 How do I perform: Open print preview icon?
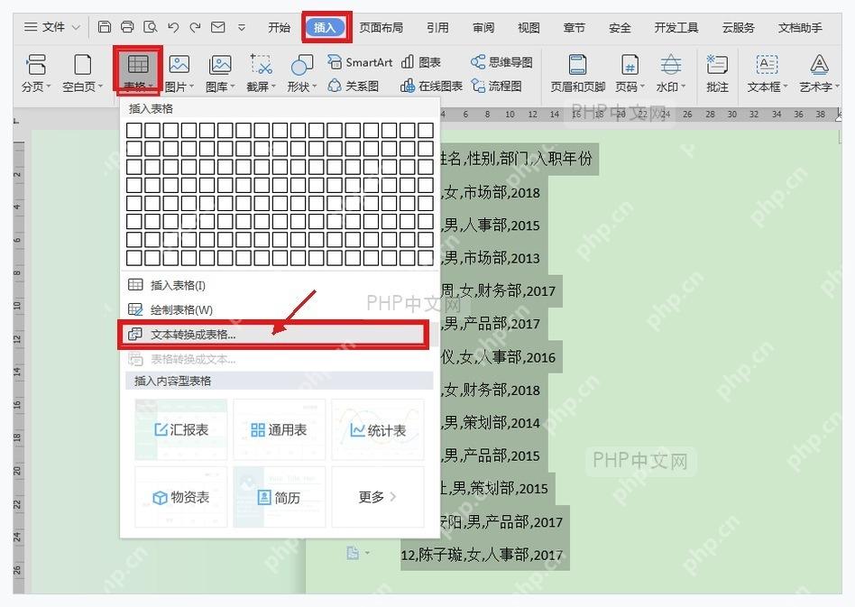click(150, 27)
